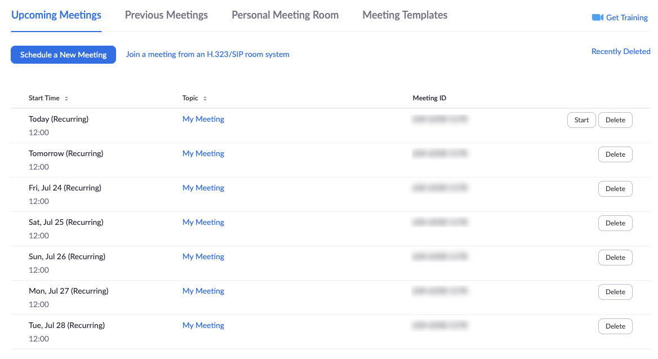Sort meetings by Topic arrows
This screenshot has width=658, height=359.
(205, 98)
